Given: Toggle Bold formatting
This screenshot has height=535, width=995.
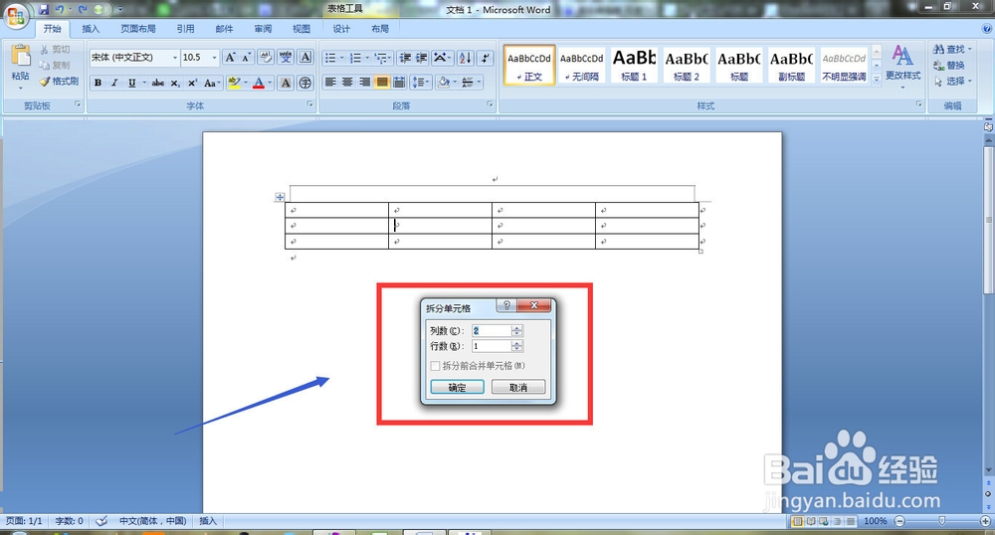Looking at the screenshot, I should tap(98, 84).
